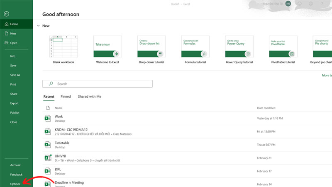Click the More templates link

point(327,75)
